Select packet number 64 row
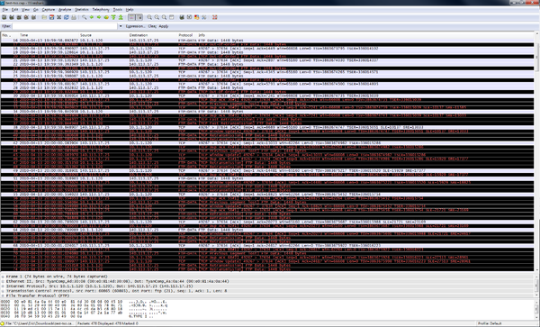The width and height of the screenshot is (540, 327). pyautogui.click(x=267, y=230)
